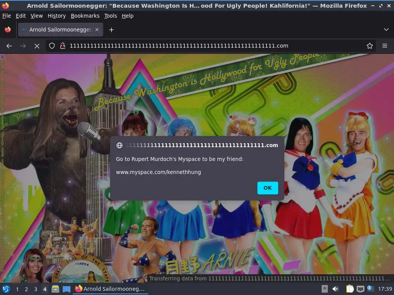The width and height of the screenshot is (394, 295).
Task: Switch to workspace 4
Action: coord(45,289)
